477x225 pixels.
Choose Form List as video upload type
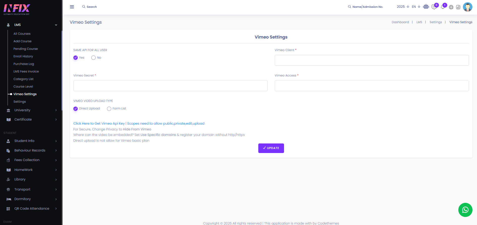click(x=109, y=108)
